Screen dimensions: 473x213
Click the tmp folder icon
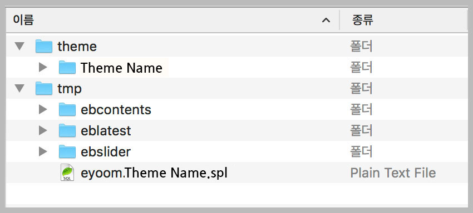coord(44,88)
